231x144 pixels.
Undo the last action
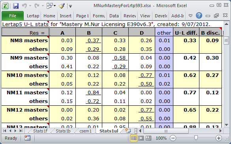pos(24,6)
